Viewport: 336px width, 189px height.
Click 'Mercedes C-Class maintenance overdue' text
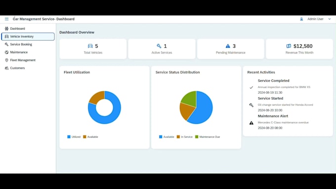click(x=283, y=123)
